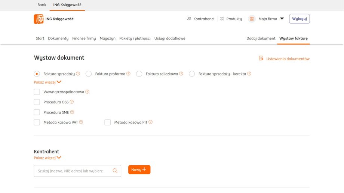
Task: Check the Procedura SME checkbox
Action: (37, 112)
